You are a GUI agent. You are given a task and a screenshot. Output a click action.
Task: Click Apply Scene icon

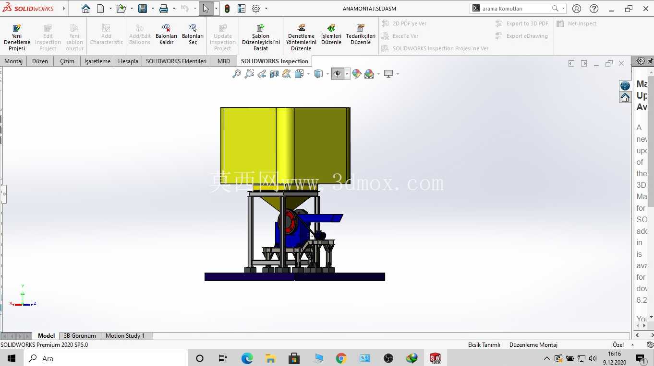click(x=369, y=74)
